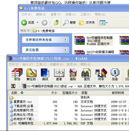
Task: Click the Explorer Back (后退) green arrow
Action: point(24,23)
